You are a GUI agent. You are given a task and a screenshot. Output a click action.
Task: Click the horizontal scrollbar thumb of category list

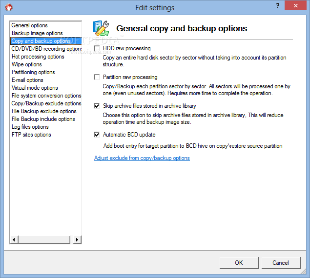(x=44, y=239)
